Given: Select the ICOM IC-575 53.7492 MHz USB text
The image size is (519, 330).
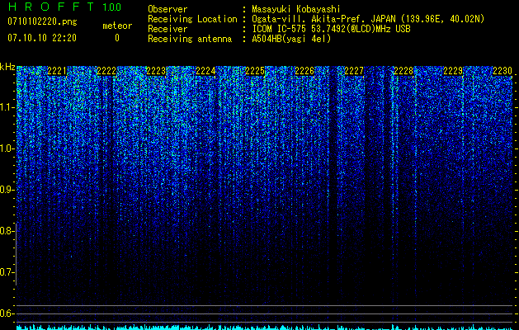Looking at the screenshot, I should (331, 29).
